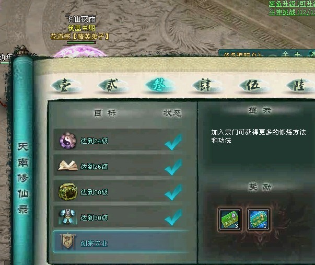Switch to chapter tab 壹
This screenshot has height=265, width=315.
click(65, 85)
